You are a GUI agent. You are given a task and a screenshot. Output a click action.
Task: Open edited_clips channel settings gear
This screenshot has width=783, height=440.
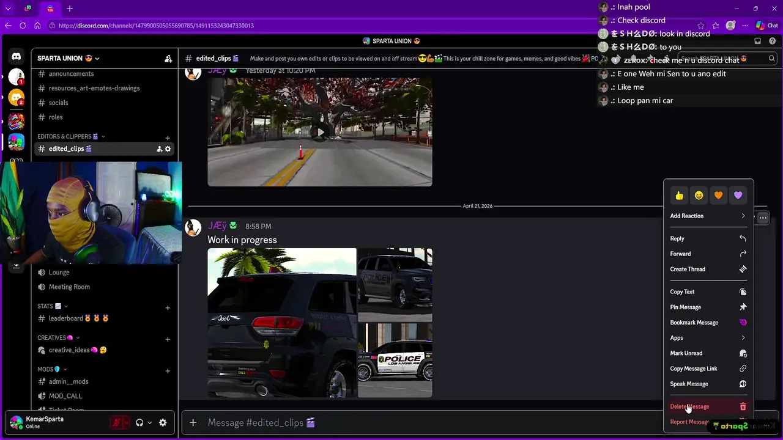(x=168, y=149)
